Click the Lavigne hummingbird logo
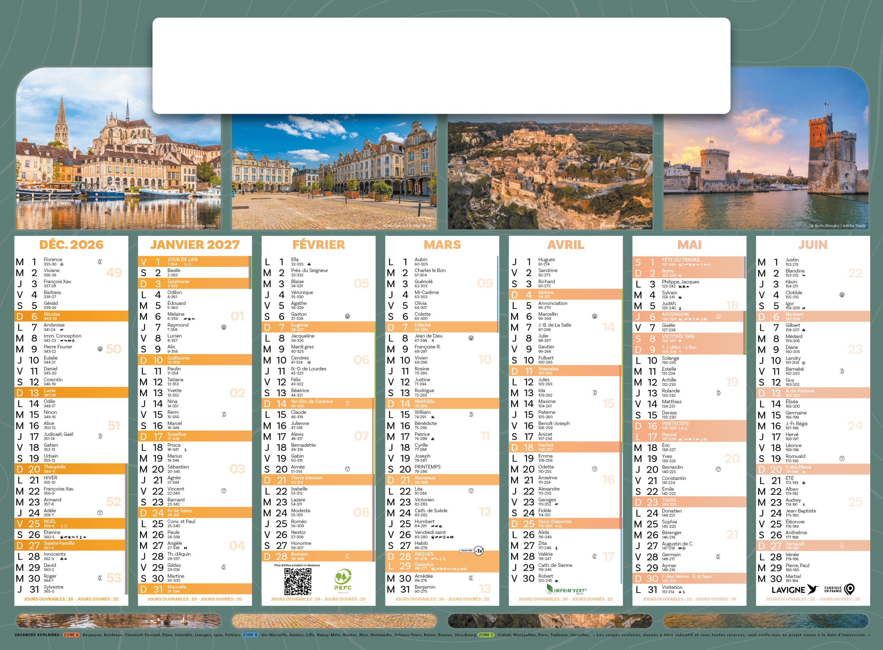 pos(812,589)
